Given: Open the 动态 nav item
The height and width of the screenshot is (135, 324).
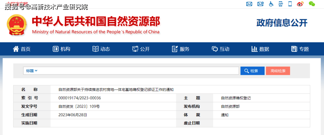Looking at the screenshot, I should coord(101,49).
